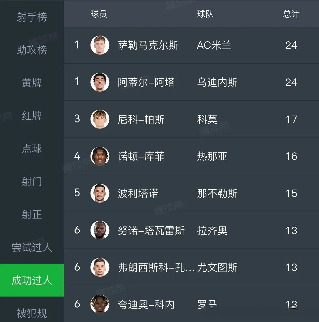
Task: Click 萨勒马克尔斯's player avatar
Action: [100, 45]
